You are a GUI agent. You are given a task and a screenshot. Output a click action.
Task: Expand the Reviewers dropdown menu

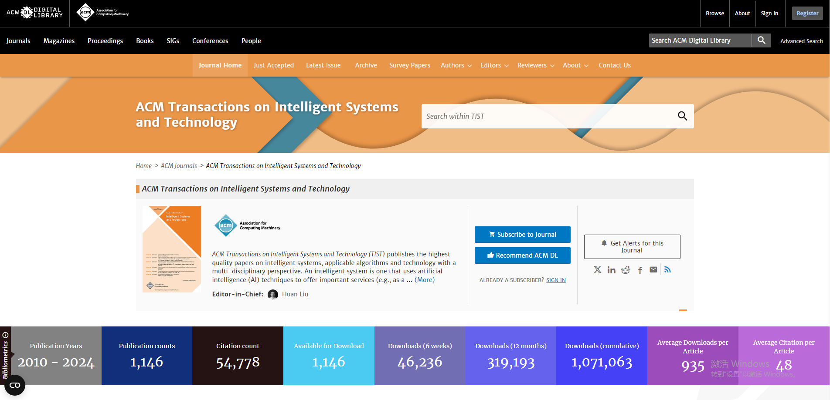tap(536, 65)
